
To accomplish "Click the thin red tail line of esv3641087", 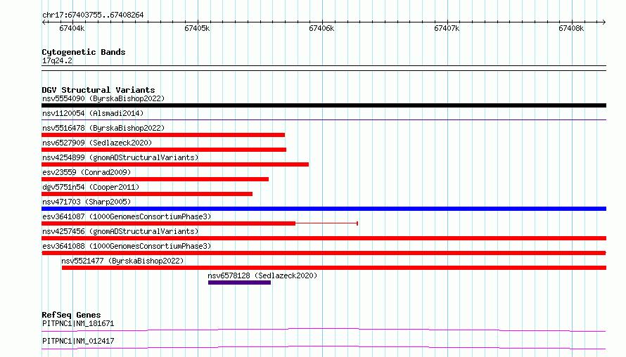I will [x=326, y=223].
